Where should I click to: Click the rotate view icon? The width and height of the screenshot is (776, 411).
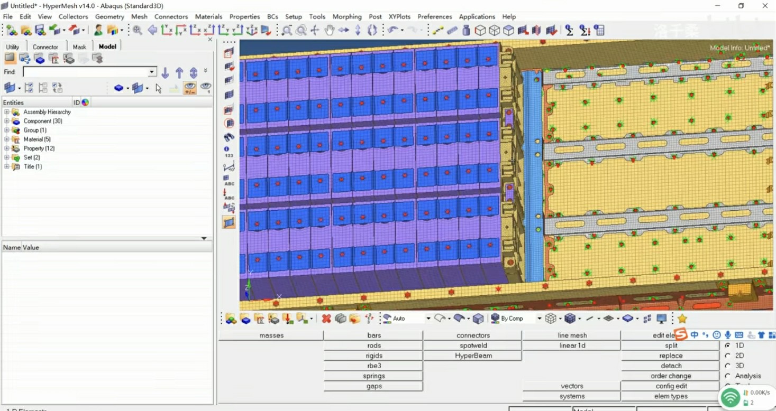click(x=372, y=30)
